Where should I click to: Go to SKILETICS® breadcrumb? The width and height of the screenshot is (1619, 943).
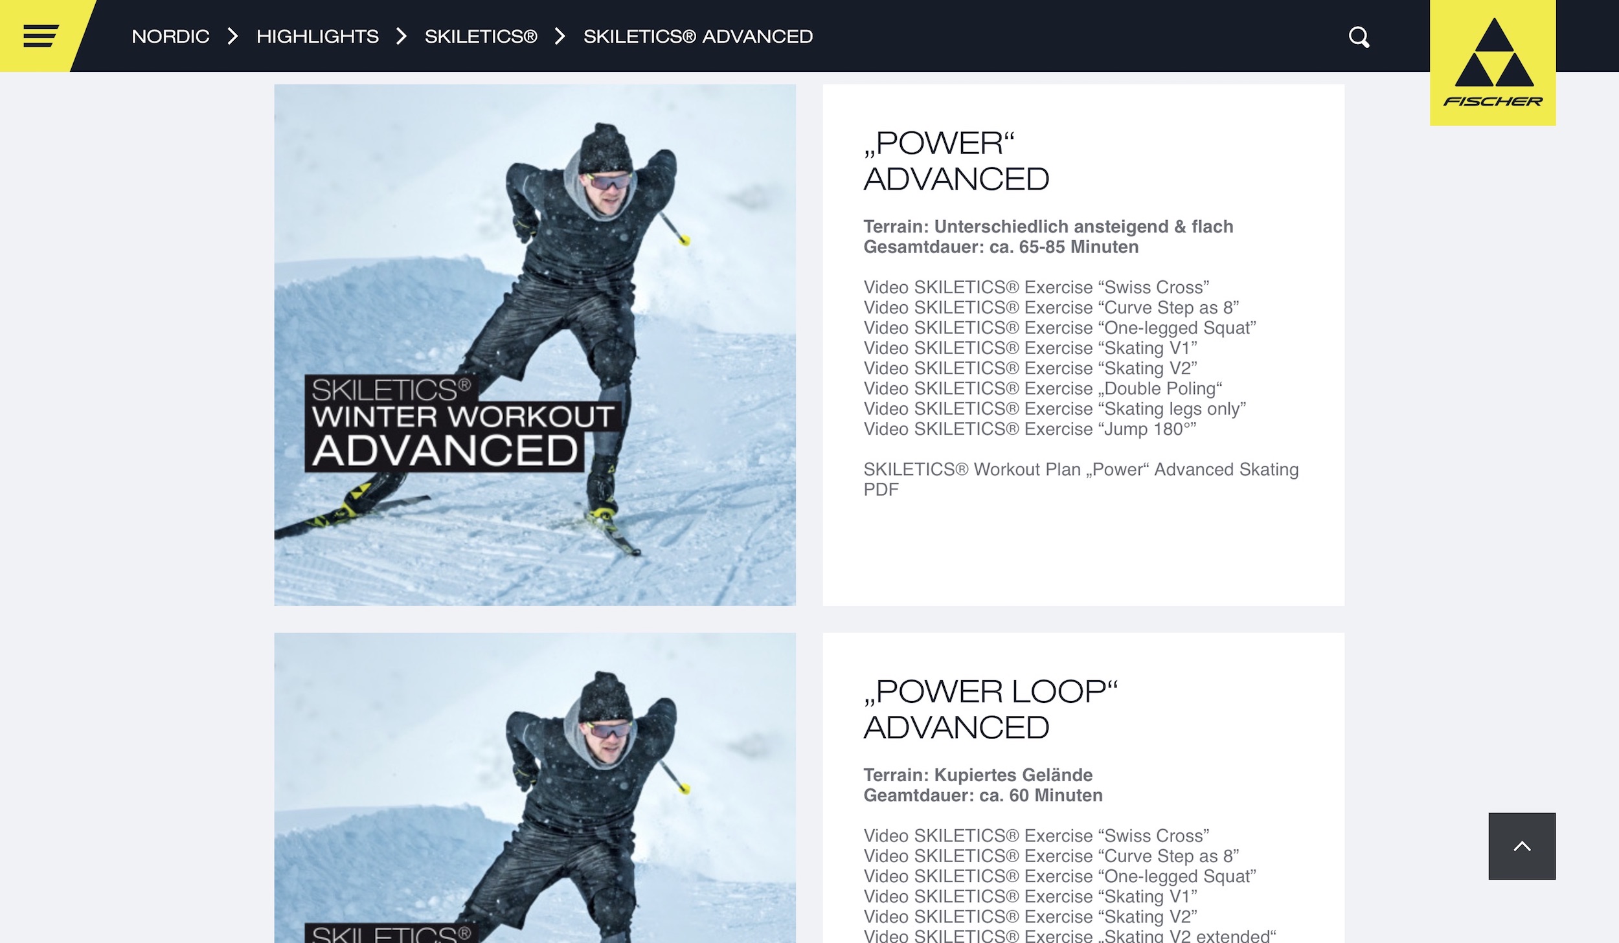(481, 36)
